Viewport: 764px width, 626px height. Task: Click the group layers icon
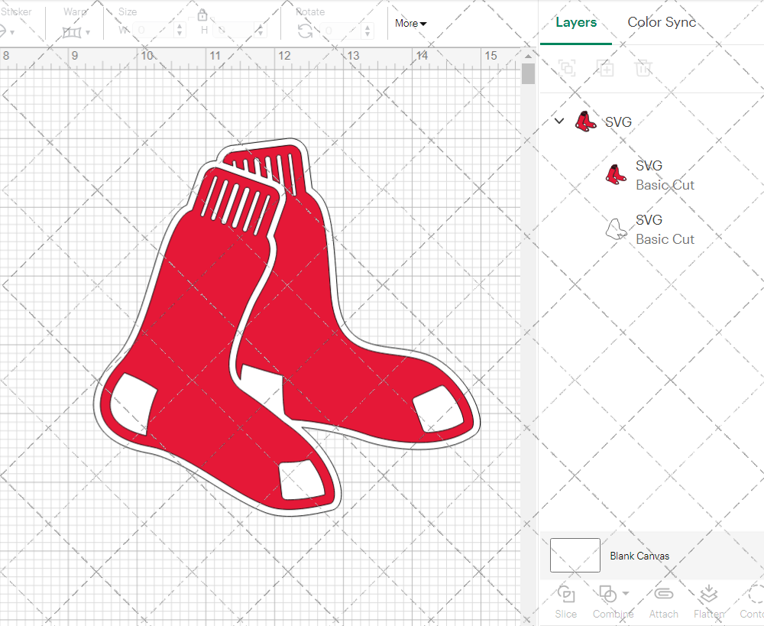[x=567, y=68]
